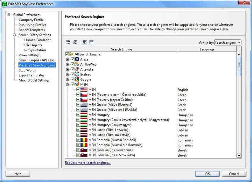Click the Request more search engines link
252x182 pixels.
click(x=88, y=163)
